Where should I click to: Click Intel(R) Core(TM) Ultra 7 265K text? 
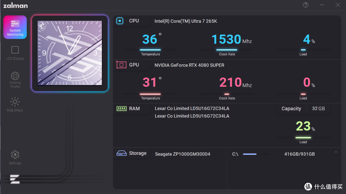186,21
